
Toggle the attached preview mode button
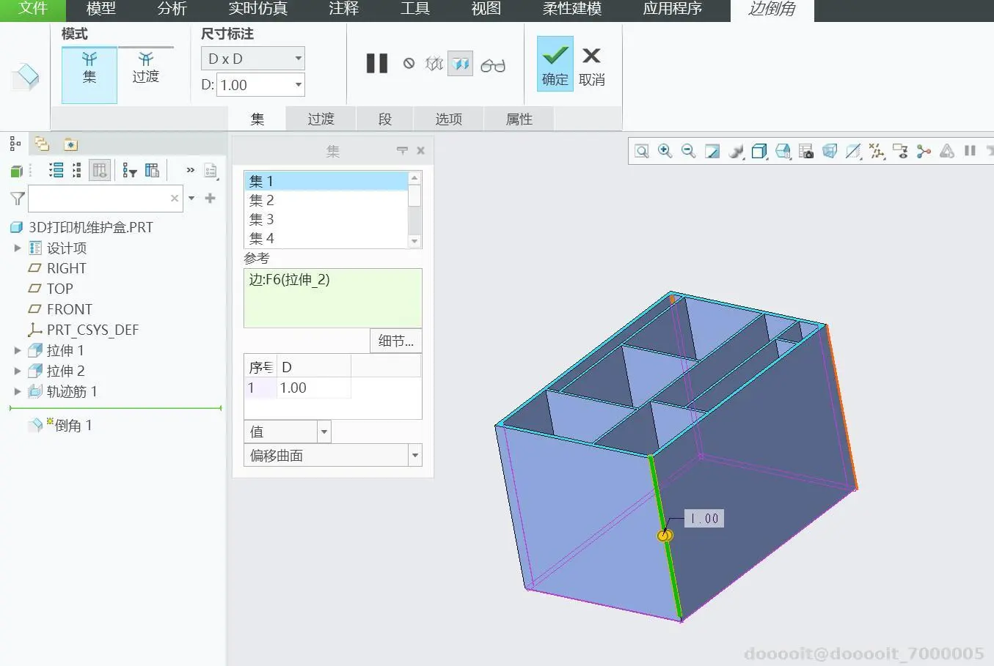coord(461,64)
